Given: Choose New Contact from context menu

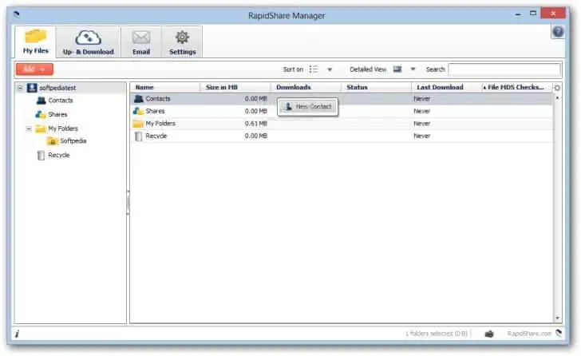Looking at the screenshot, I should coord(307,107).
